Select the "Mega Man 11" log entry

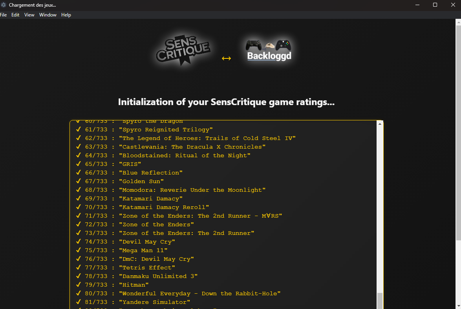[x=121, y=250]
